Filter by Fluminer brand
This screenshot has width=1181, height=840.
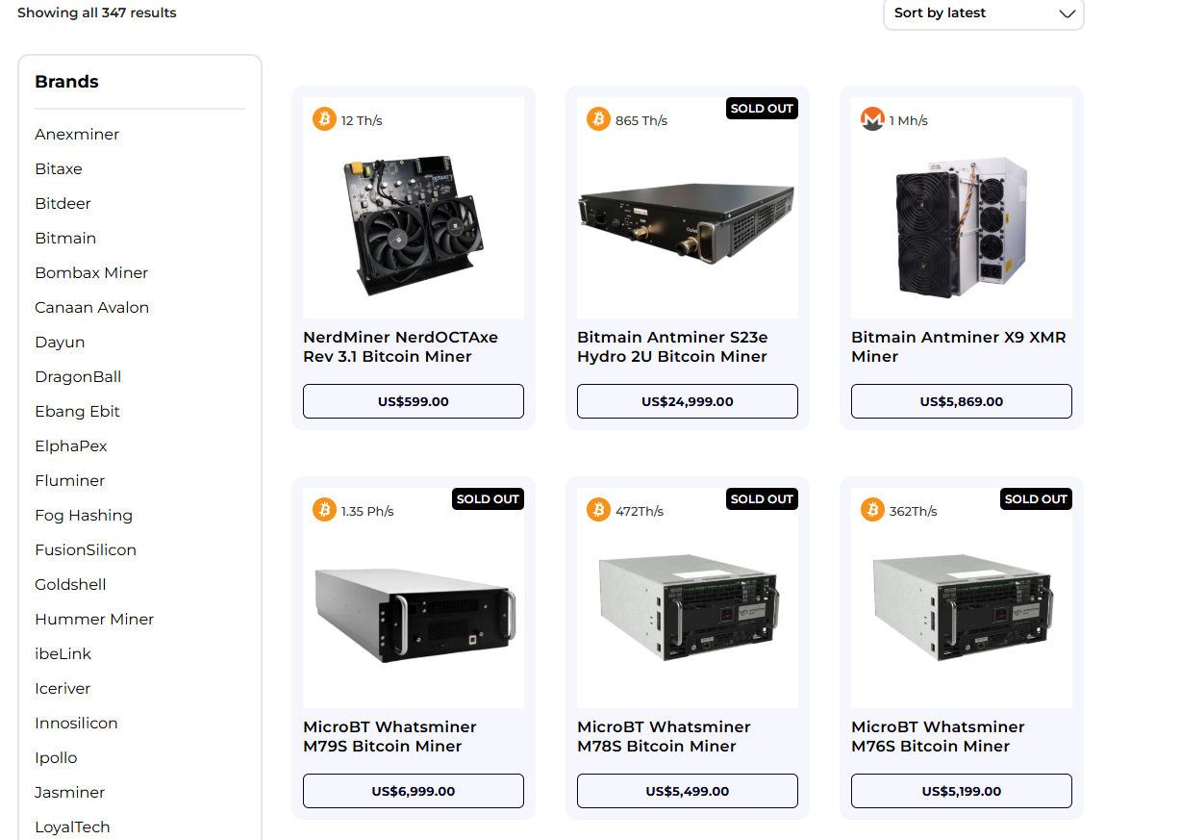70,480
